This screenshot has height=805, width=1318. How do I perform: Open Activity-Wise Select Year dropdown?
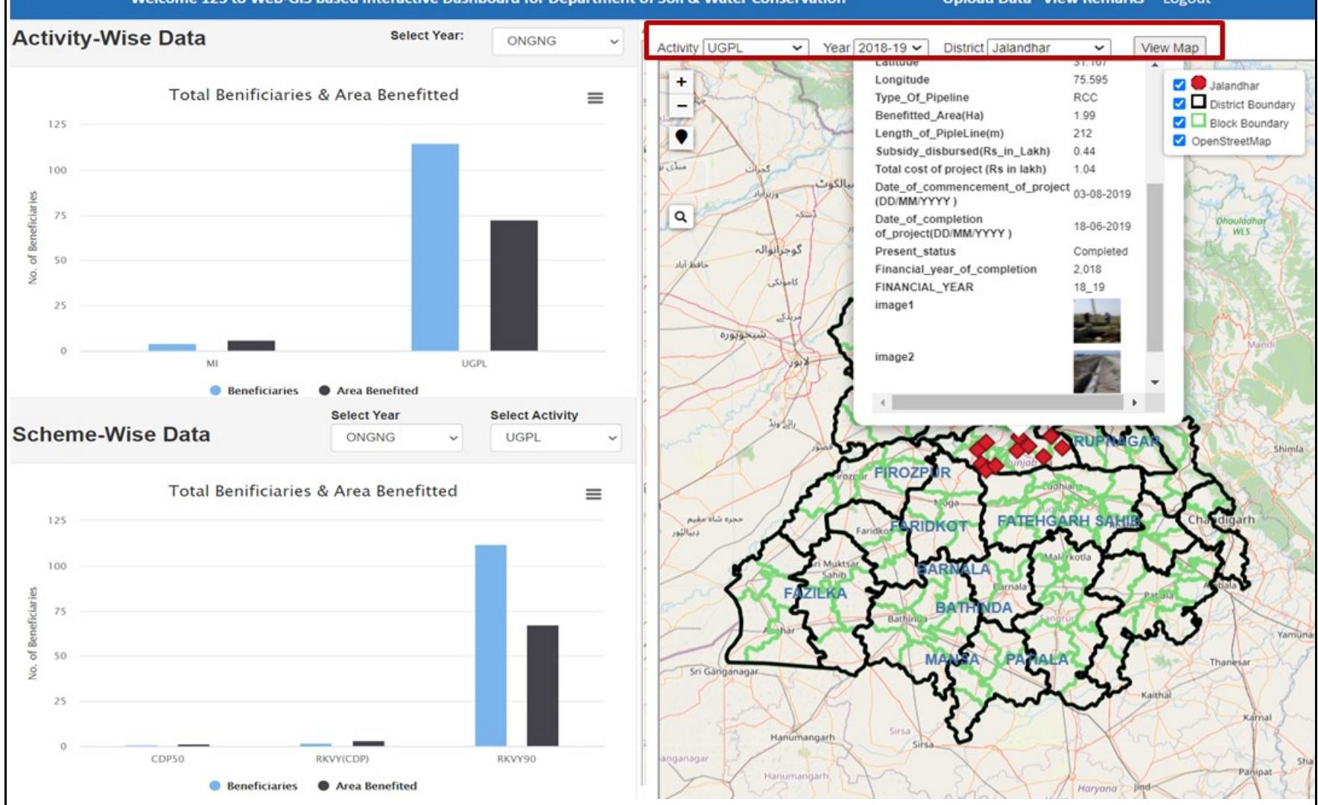557,41
